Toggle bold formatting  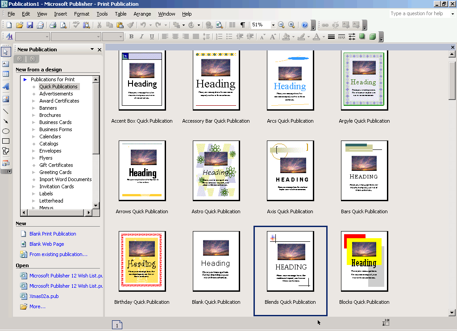[131, 36]
